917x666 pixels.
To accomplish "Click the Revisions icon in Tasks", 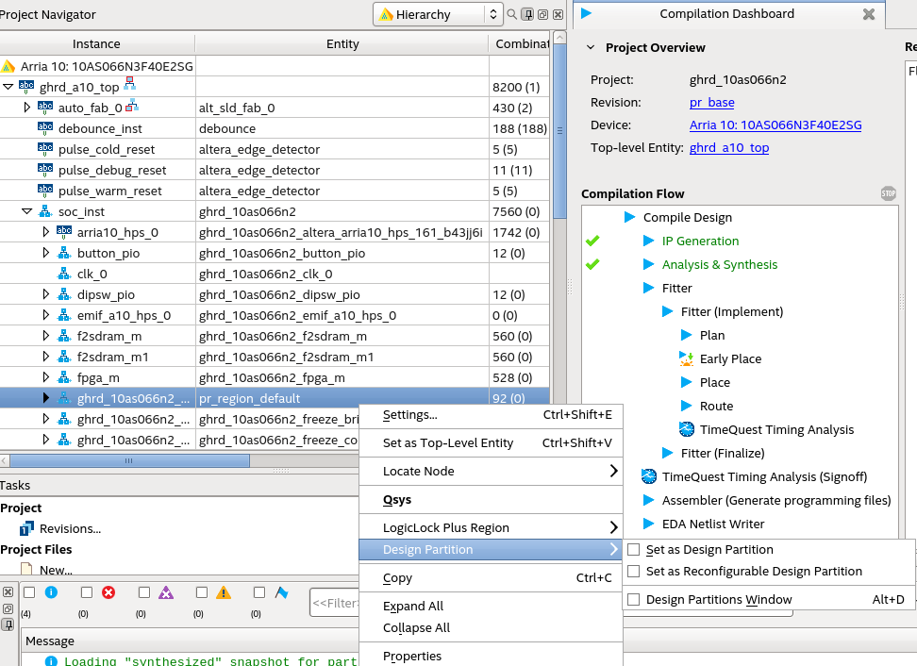I will coord(27,528).
